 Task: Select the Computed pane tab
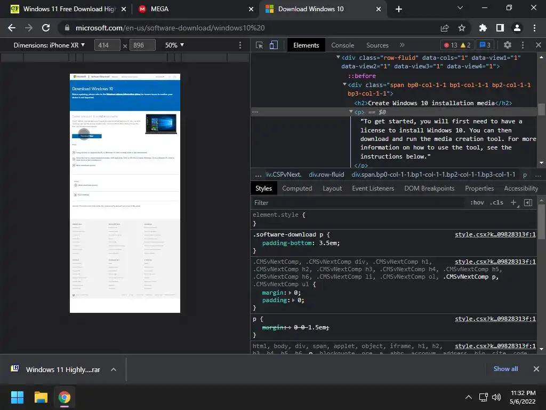(297, 188)
